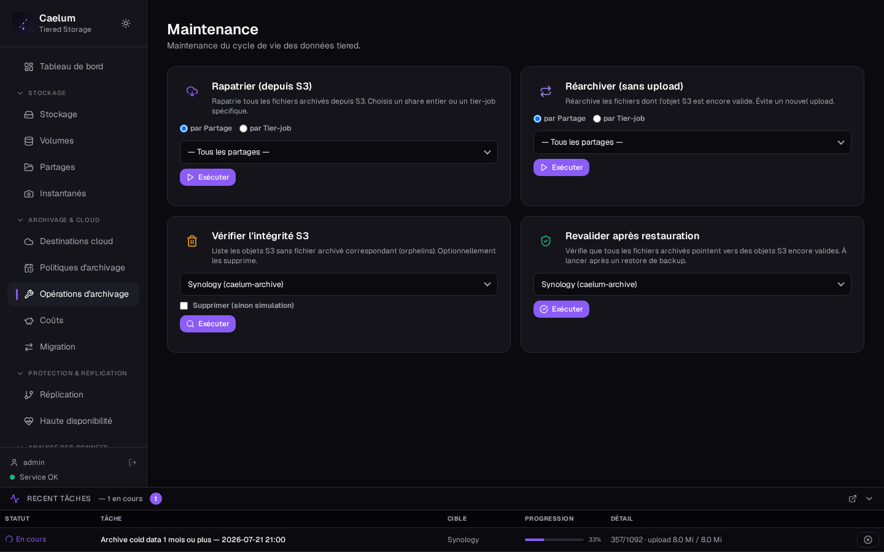This screenshot has width=884, height=552.
Task: Click the PROGRESSION column header
Action: 549,519
